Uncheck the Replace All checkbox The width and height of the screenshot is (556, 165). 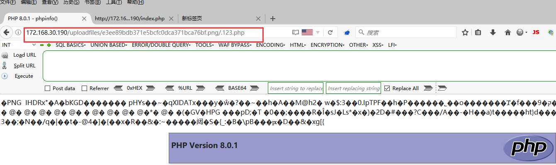[387, 88]
